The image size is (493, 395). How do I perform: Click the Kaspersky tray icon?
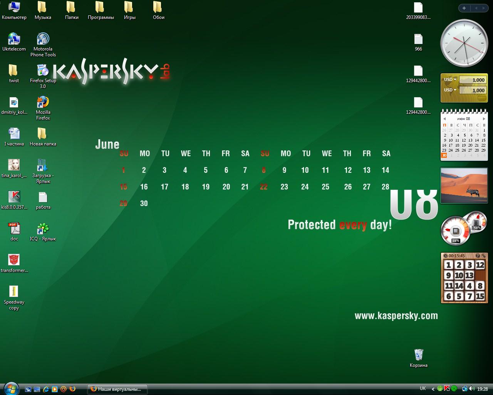tap(447, 389)
